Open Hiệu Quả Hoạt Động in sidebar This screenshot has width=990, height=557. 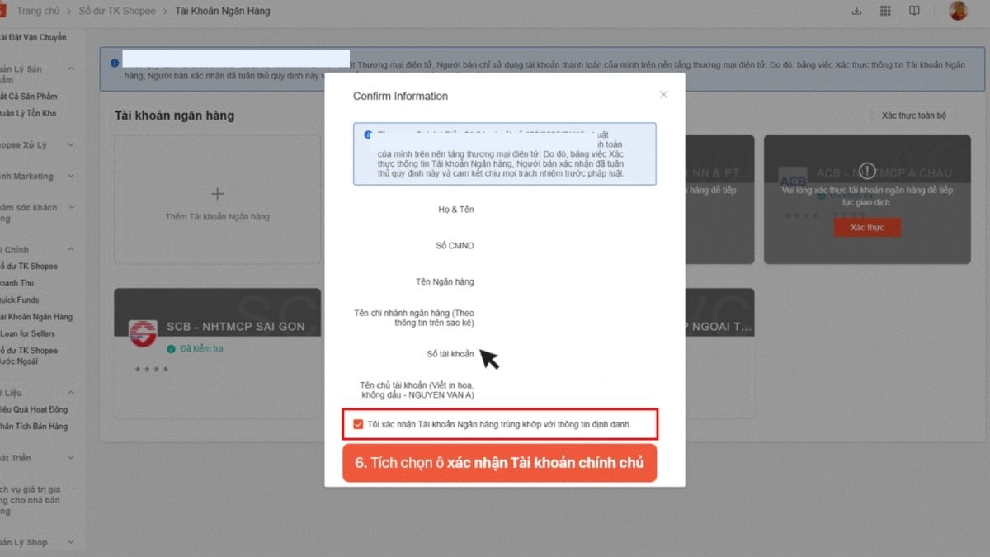34,410
